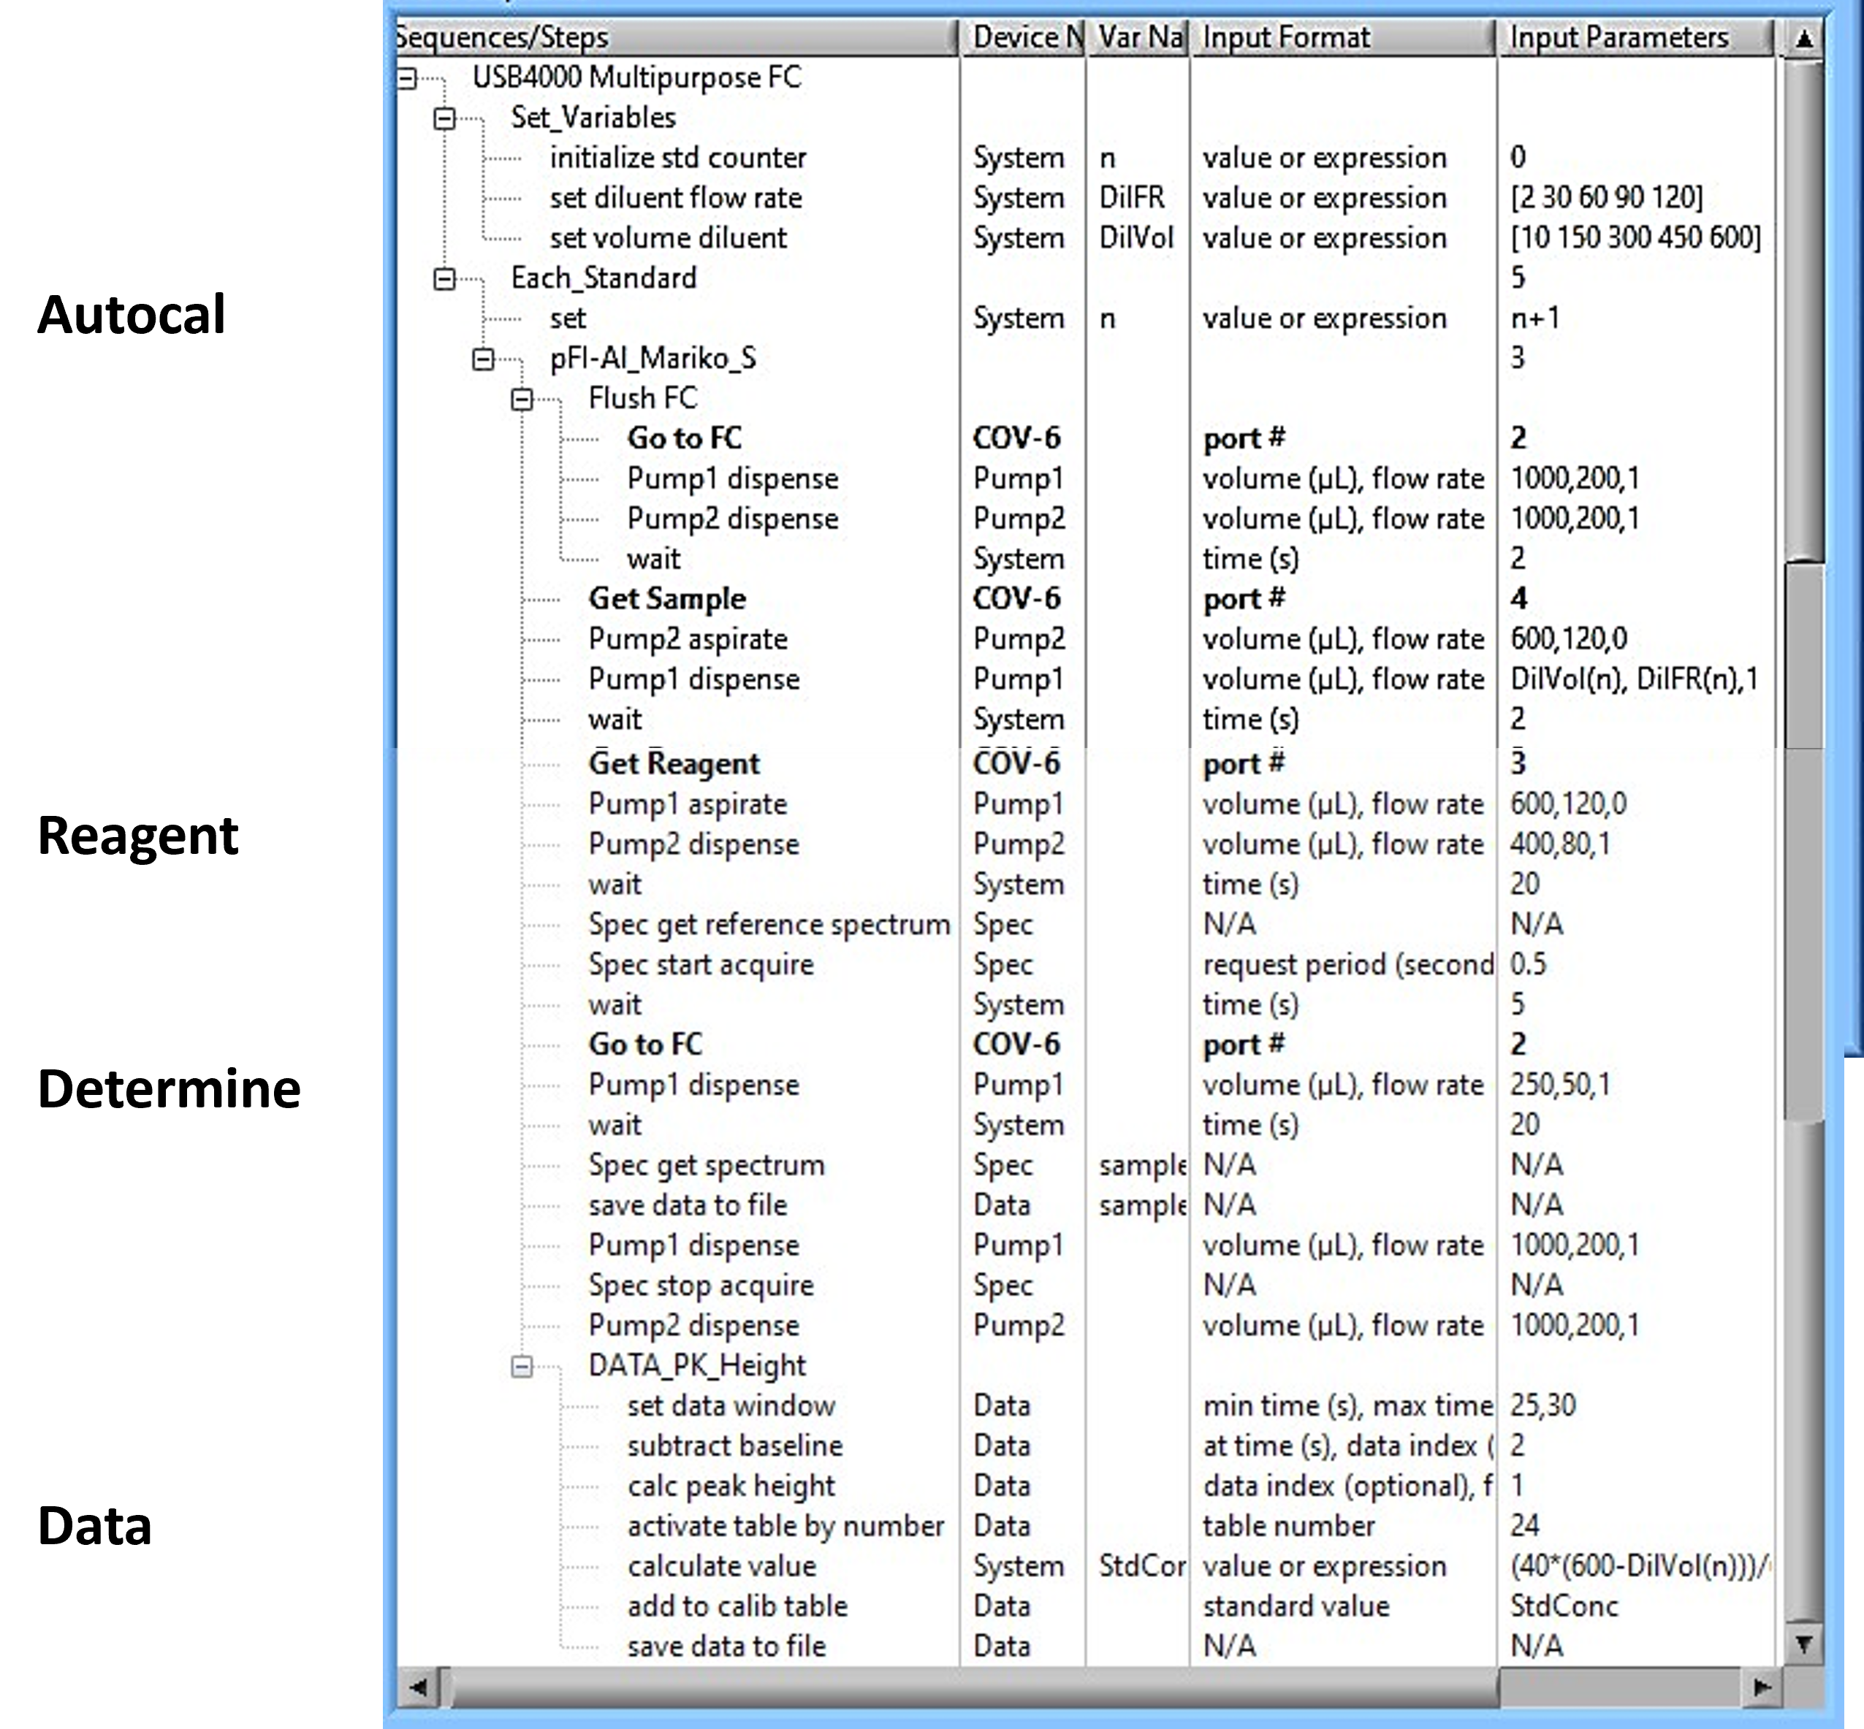Click the scroll up arrow button

(x=1803, y=39)
